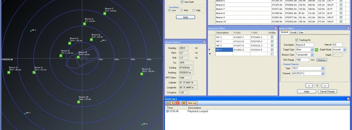Toggle the checkbox in Beacon 7 table row

click(x=341, y=9)
